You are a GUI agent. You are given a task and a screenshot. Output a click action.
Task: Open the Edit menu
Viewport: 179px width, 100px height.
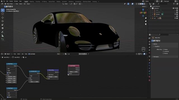pos(7,1)
